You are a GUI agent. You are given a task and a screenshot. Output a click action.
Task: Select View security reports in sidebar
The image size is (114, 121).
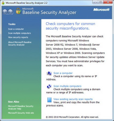18,37
